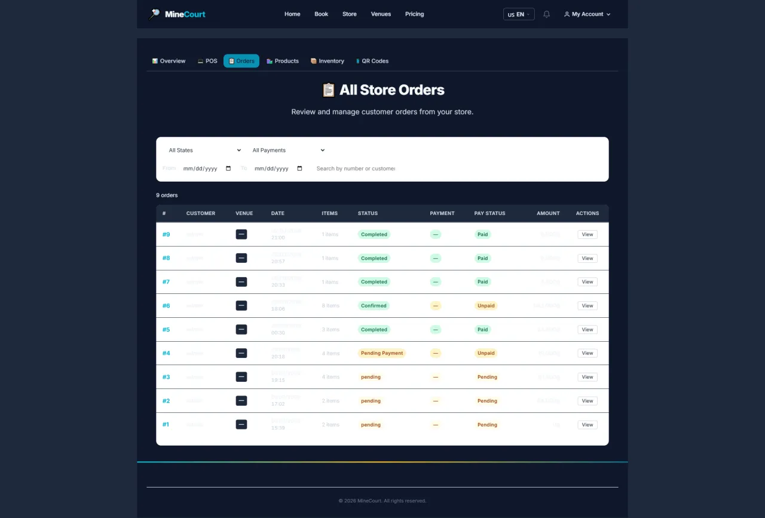Open order number #8 link
Screen dimensions: 765x518
(x=166, y=258)
